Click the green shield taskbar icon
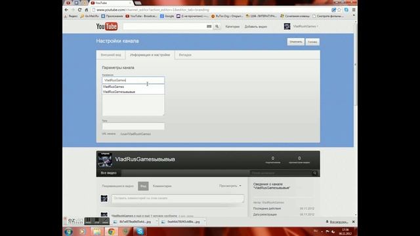The height and width of the screenshot is (236, 420). (125, 231)
